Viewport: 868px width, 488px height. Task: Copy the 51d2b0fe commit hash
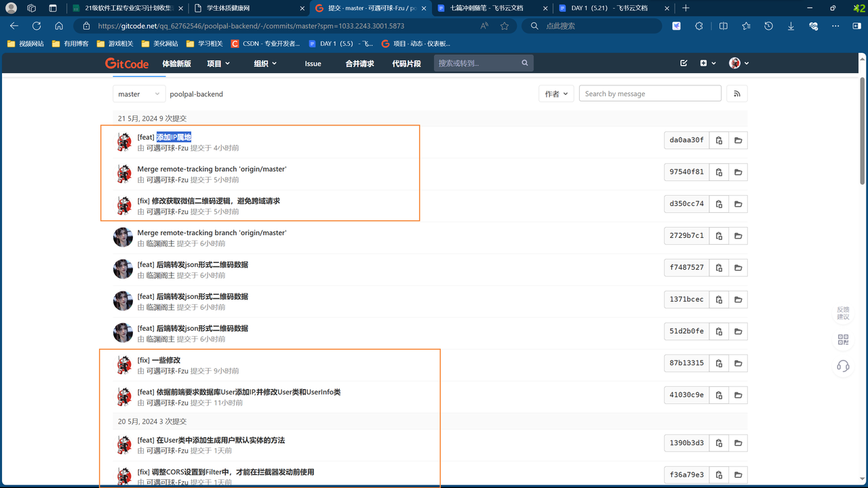(x=719, y=331)
